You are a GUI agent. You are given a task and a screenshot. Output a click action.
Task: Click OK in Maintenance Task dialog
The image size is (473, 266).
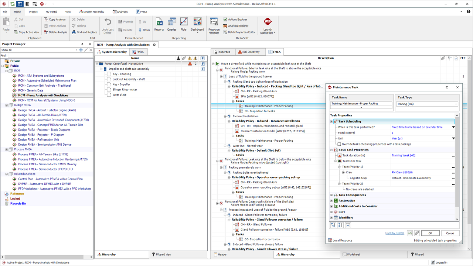pos(430,233)
